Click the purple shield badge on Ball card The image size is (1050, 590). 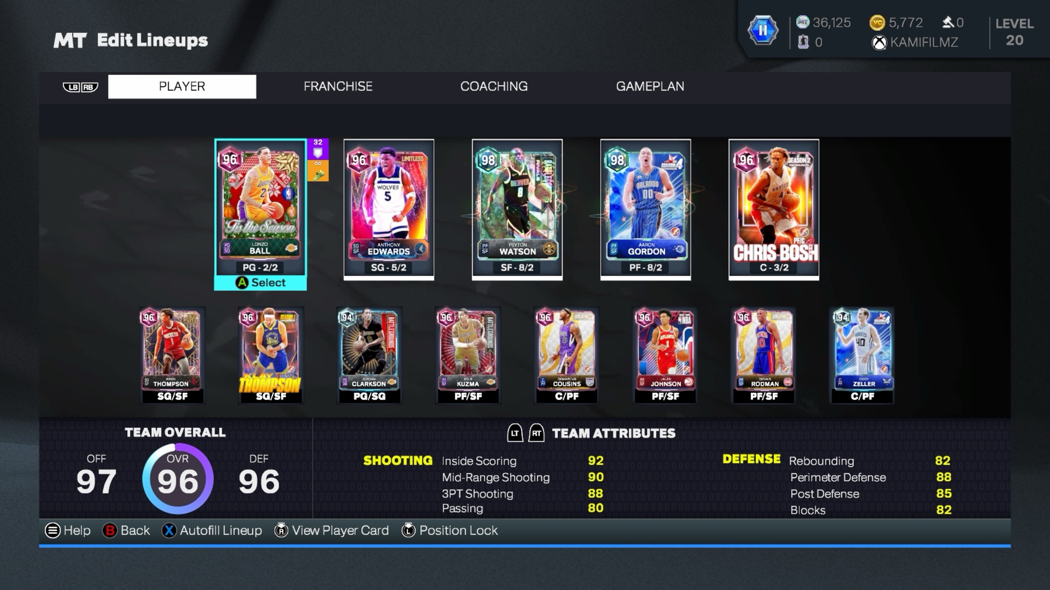click(x=318, y=149)
